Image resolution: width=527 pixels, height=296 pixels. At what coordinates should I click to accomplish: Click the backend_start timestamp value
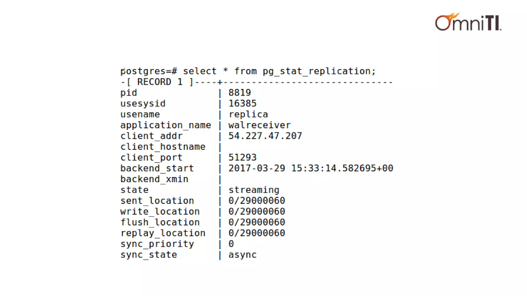point(311,168)
